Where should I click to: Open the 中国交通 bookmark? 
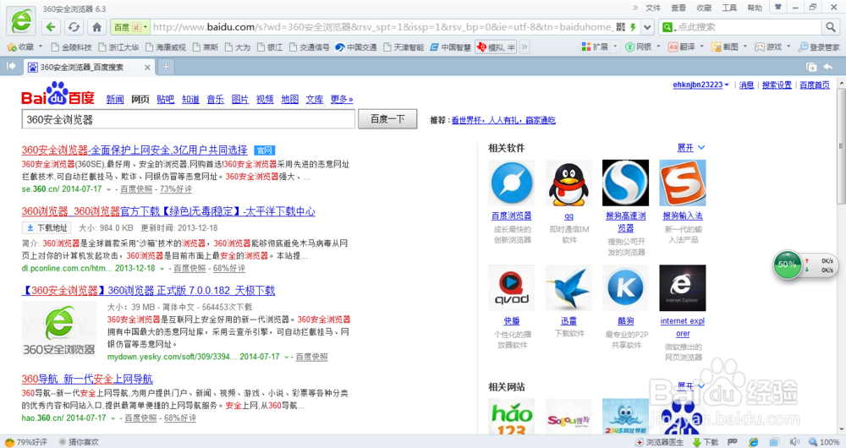coord(356,47)
